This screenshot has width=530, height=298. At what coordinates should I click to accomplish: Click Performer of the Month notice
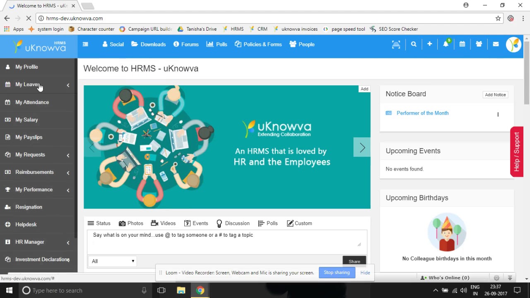click(422, 113)
